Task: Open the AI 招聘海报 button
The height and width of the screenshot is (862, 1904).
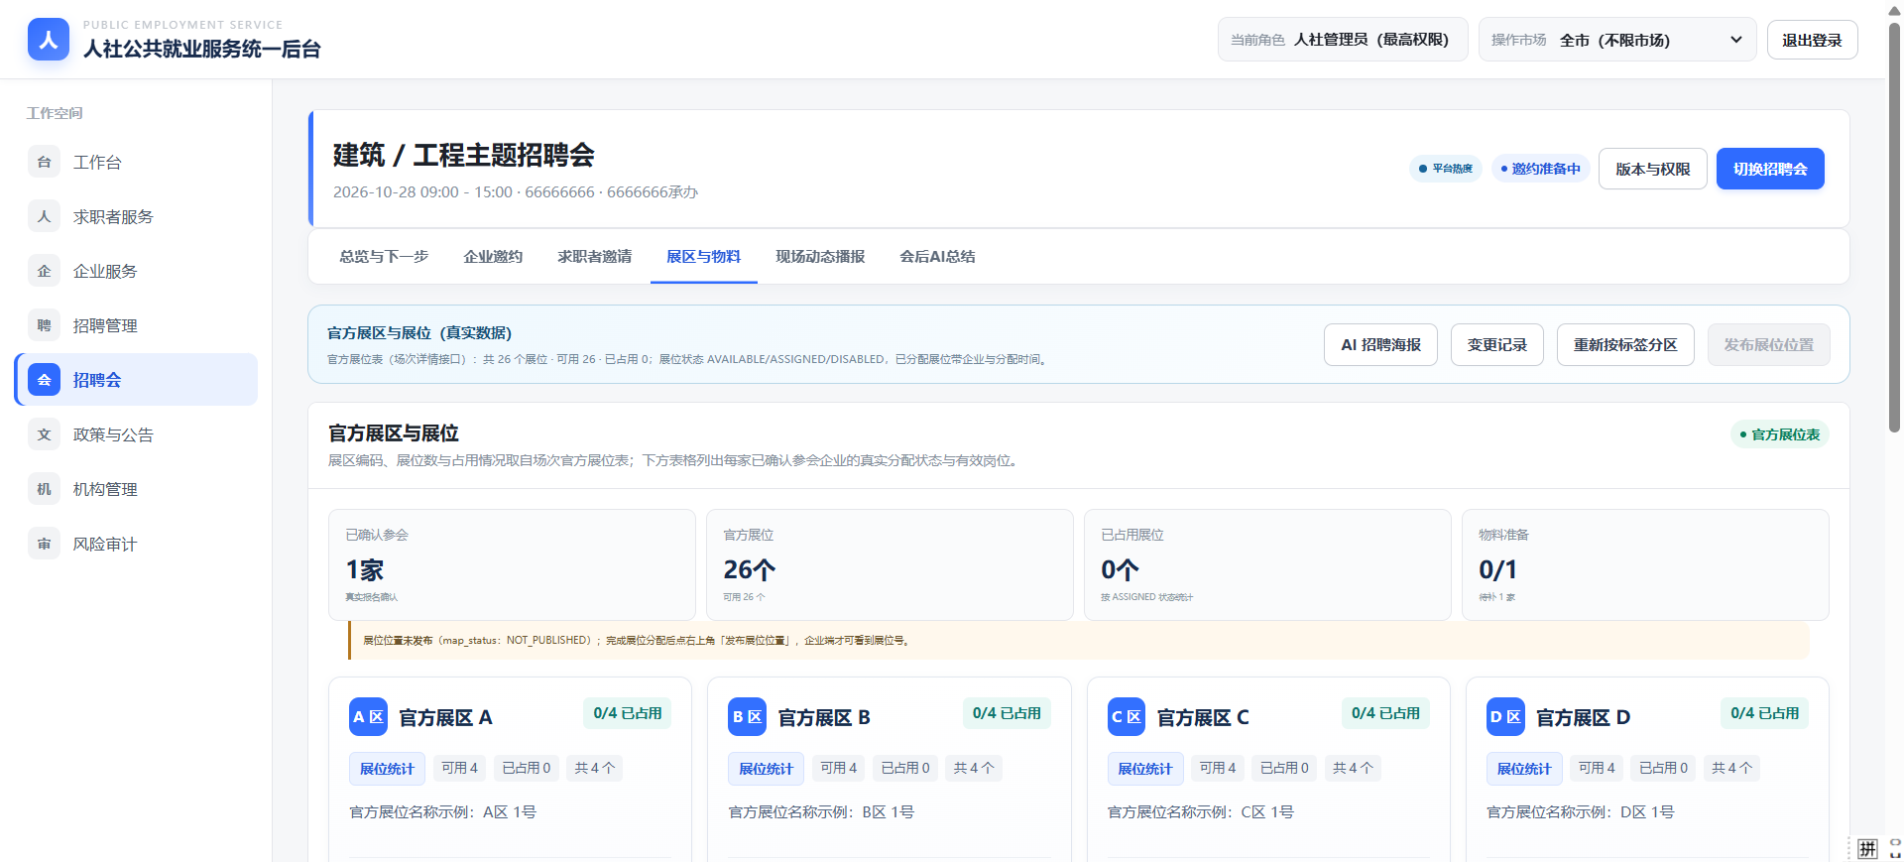Action: [x=1380, y=345]
